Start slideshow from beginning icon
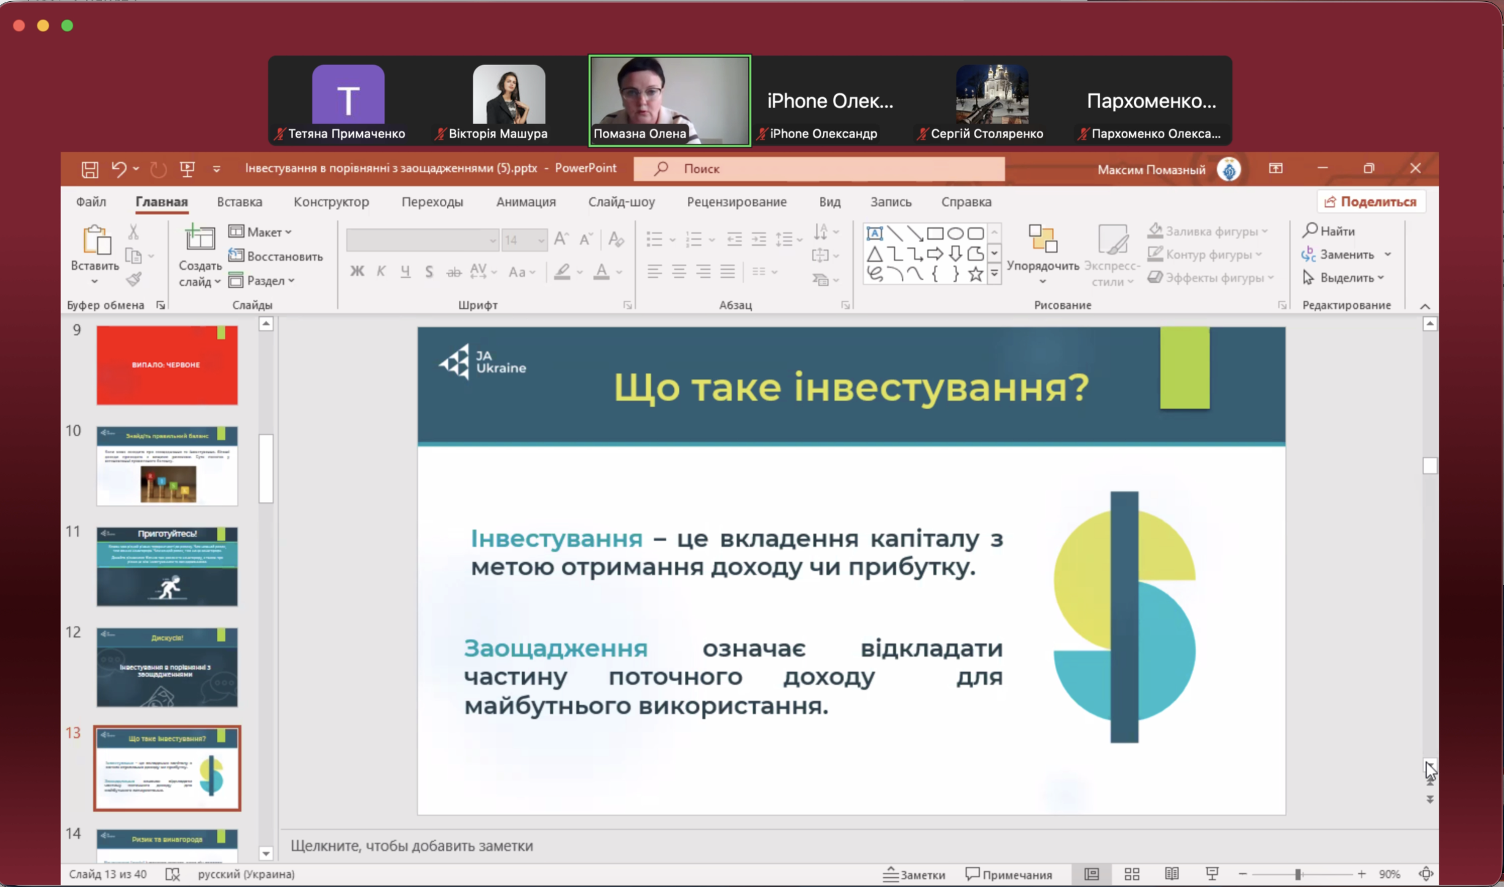Viewport: 1504px width, 887px height. tap(187, 169)
